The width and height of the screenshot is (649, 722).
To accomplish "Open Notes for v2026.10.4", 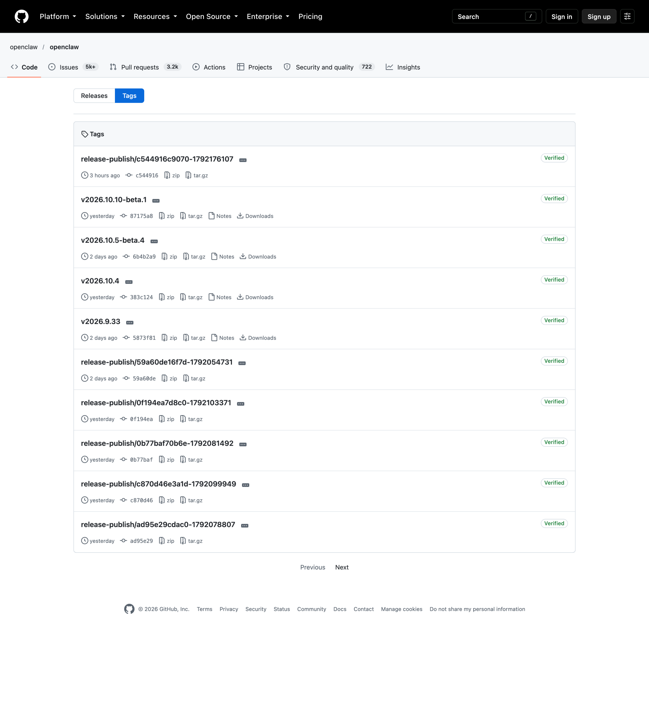I will pyautogui.click(x=220, y=297).
